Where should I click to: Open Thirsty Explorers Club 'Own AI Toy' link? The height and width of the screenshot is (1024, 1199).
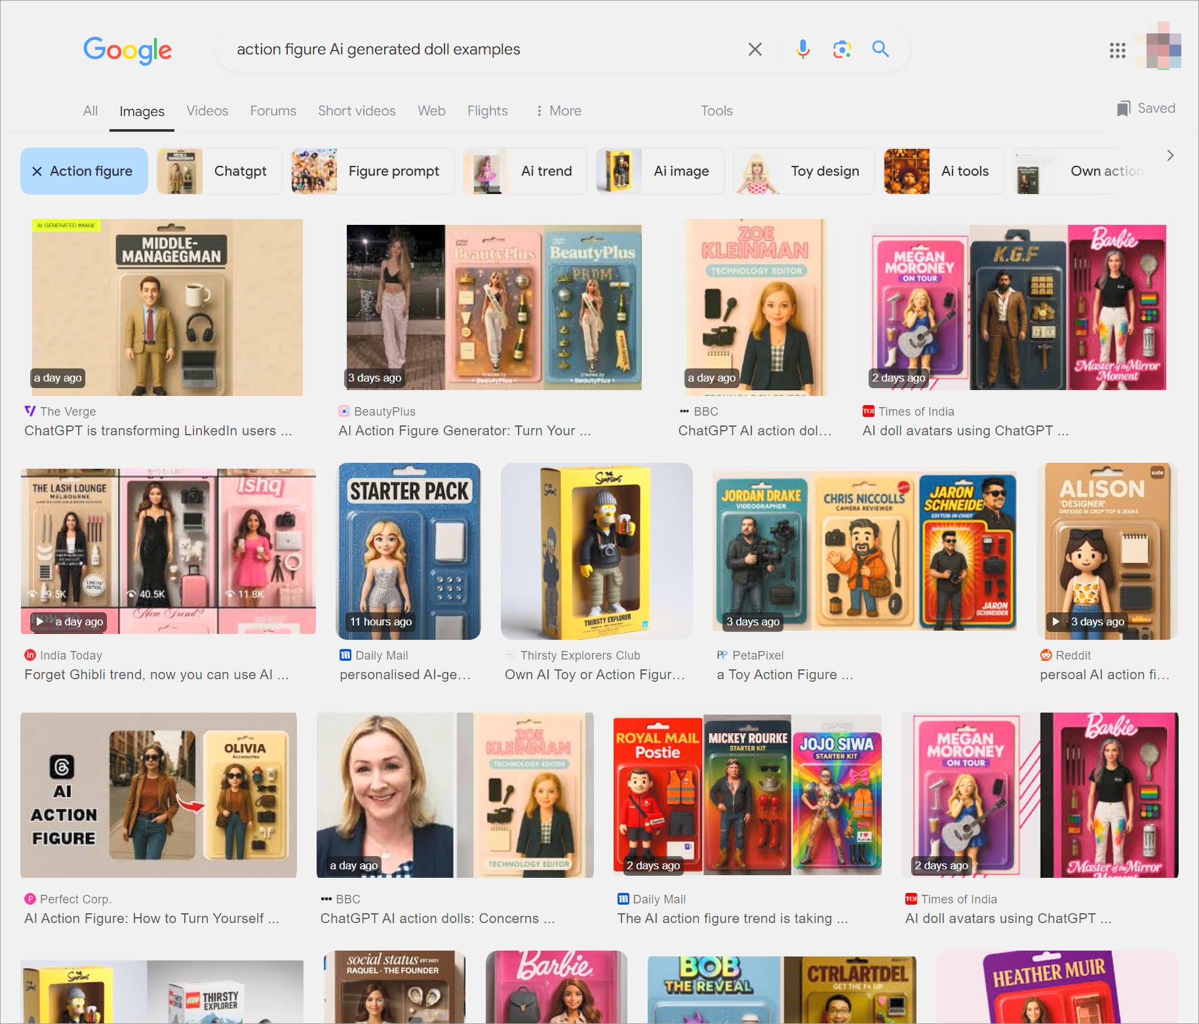(x=595, y=675)
